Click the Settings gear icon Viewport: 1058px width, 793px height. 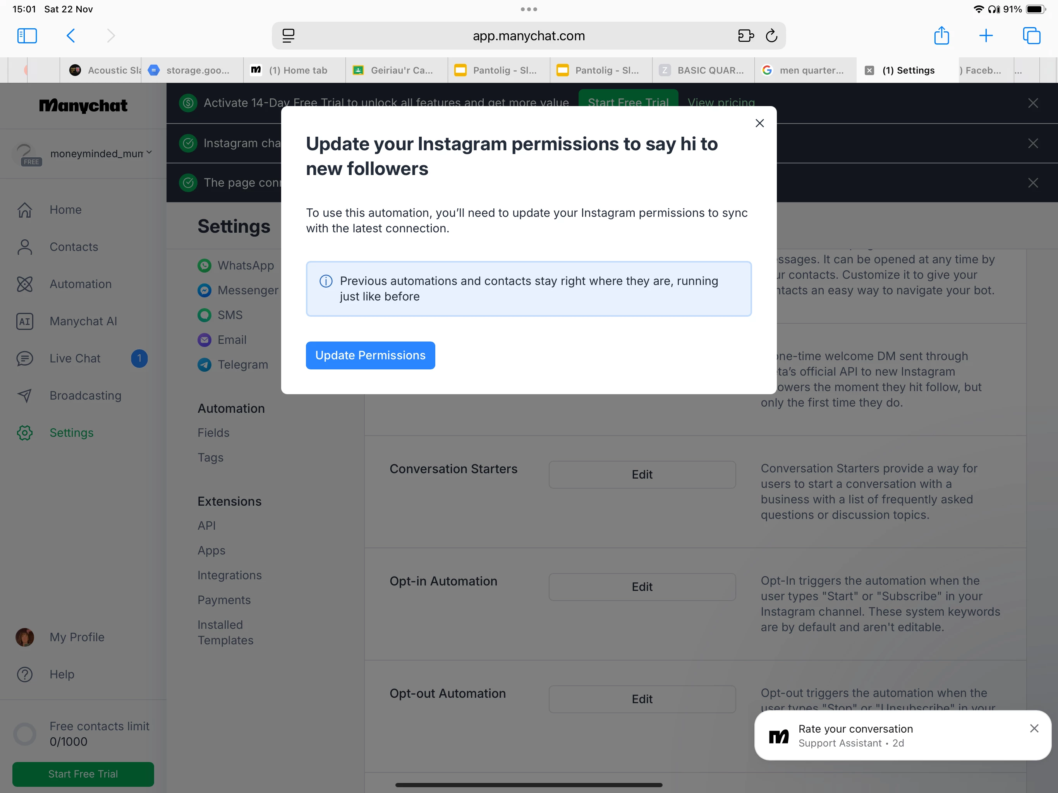tap(25, 433)
